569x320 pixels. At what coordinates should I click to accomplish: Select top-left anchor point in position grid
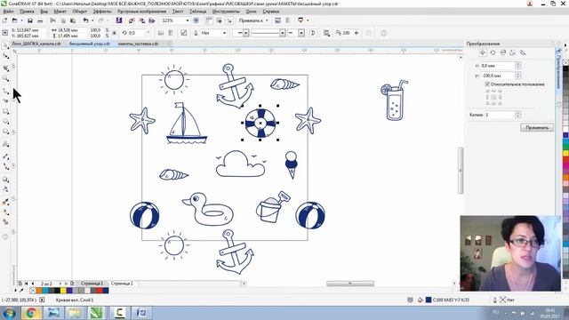pyautogui.click(x=487, y=91)
